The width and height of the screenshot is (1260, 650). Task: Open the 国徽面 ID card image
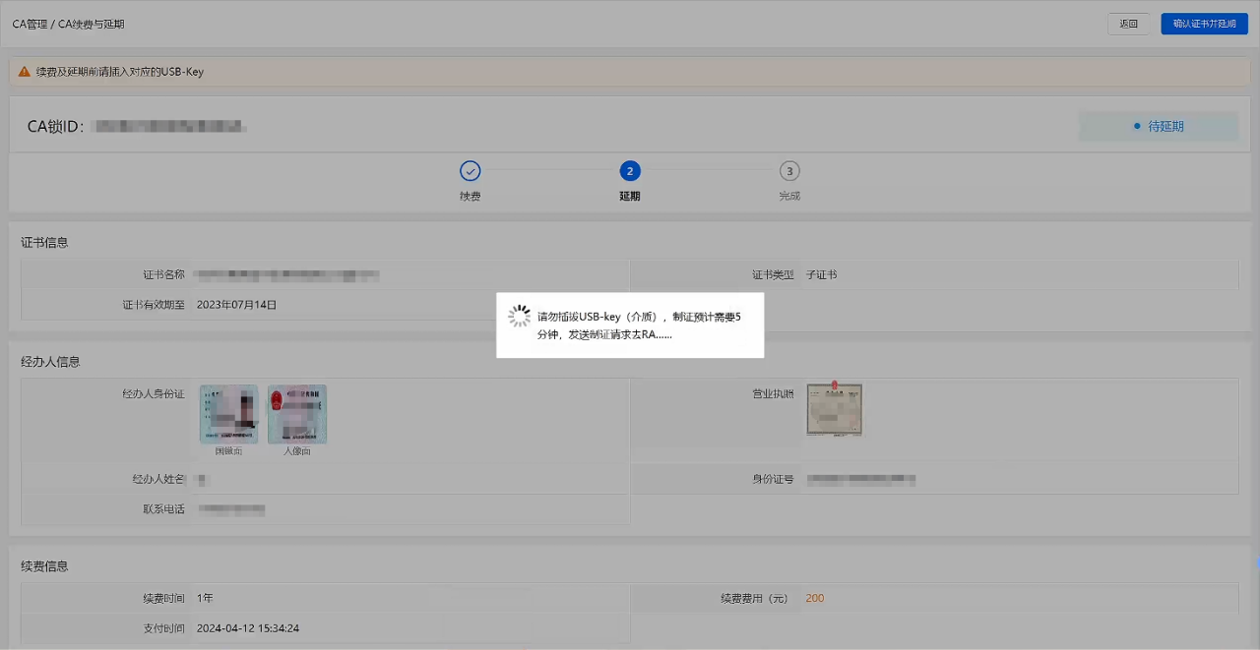228,414
